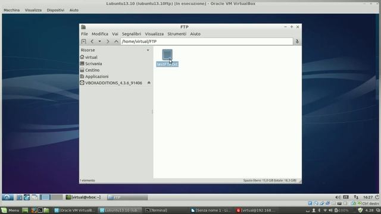Click the folder icon in FTP title bar

click(x=83, y=27)
